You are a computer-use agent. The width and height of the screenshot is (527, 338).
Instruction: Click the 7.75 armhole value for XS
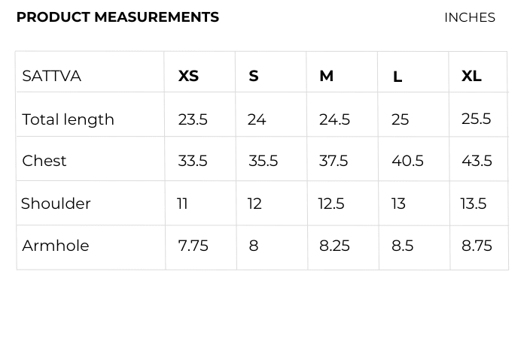pos(193,246)
